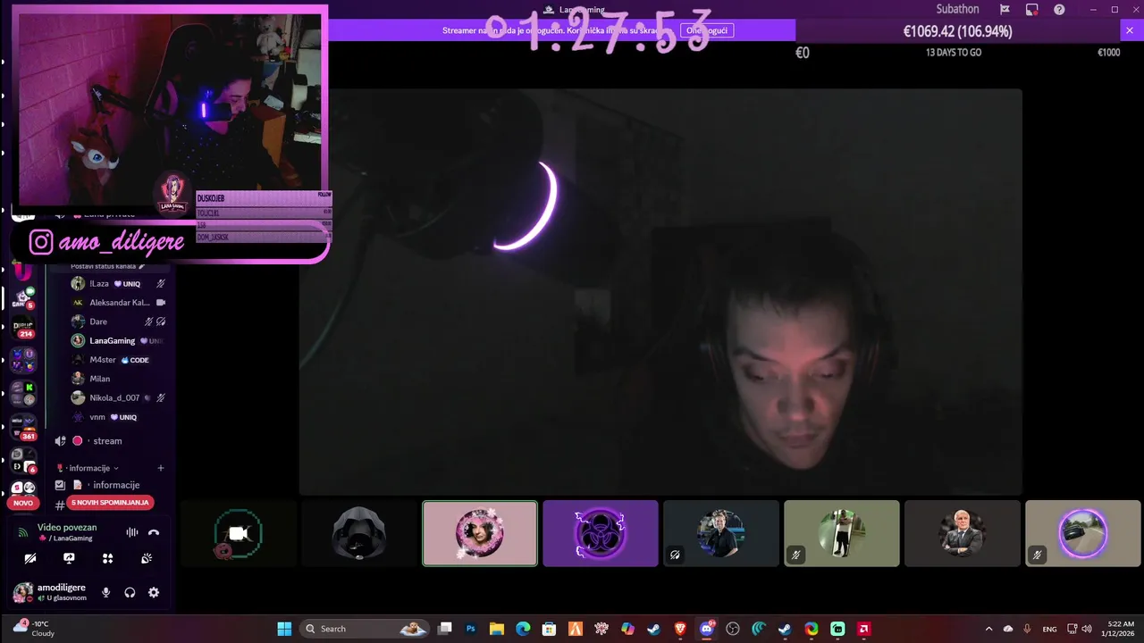Toggle noise suppression waveform icon
Screen dimensions: 1144x643
131,532
